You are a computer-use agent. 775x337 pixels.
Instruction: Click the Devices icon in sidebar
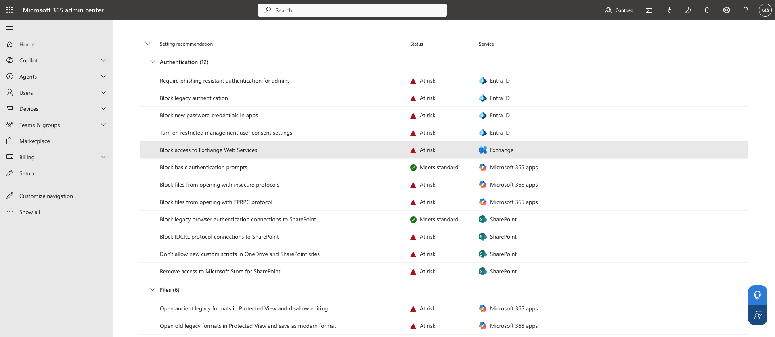coord(10,108)
